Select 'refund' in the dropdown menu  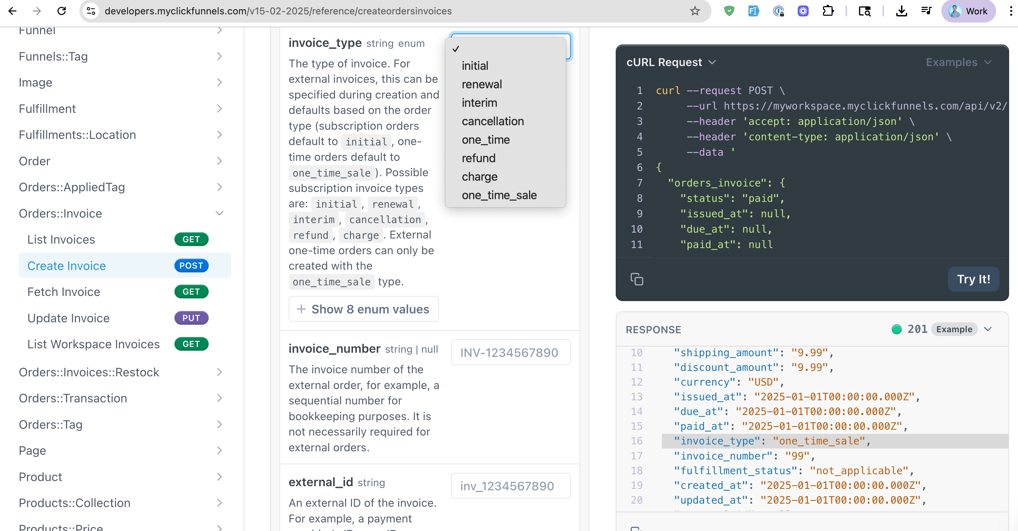tap(478, 158)
